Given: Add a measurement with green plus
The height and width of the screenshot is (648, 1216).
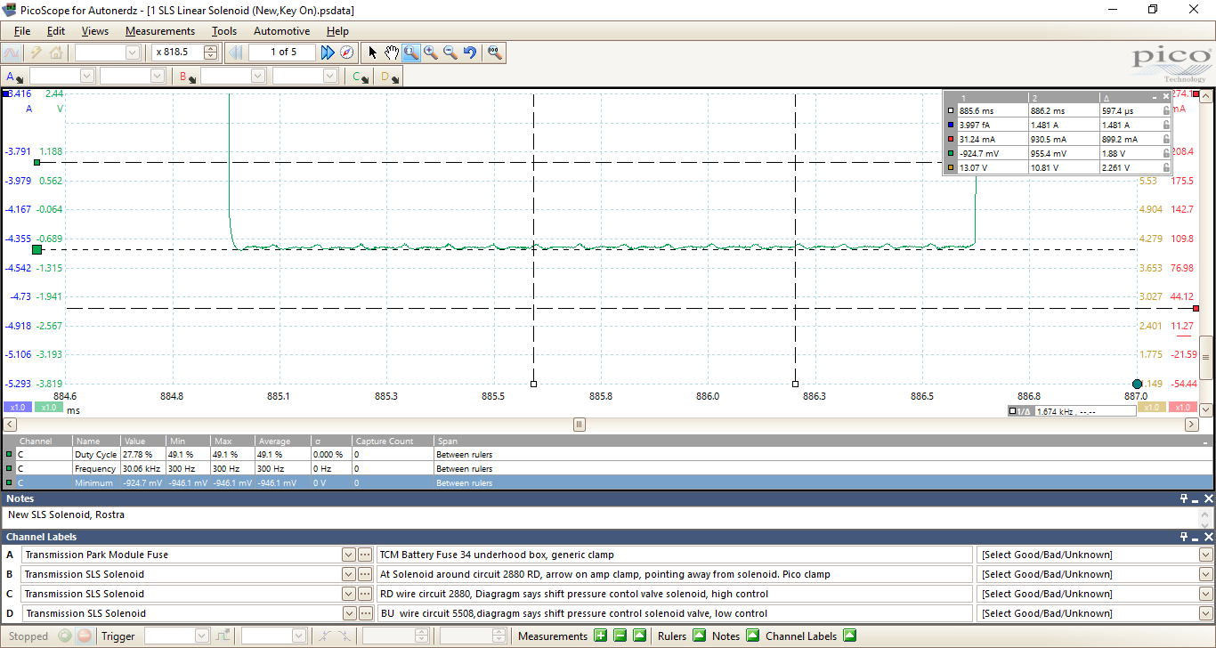Looking at the screenshot, I should [x=600, y=636].
